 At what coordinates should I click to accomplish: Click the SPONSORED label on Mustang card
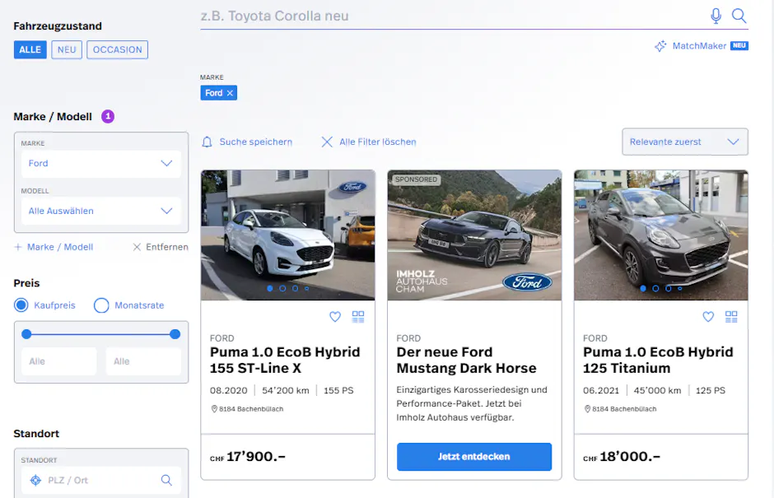coord(416,179)
